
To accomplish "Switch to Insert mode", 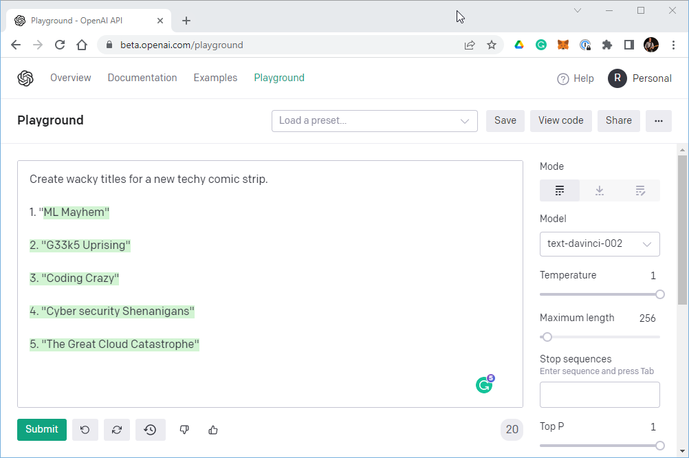I will click(600, 190).
